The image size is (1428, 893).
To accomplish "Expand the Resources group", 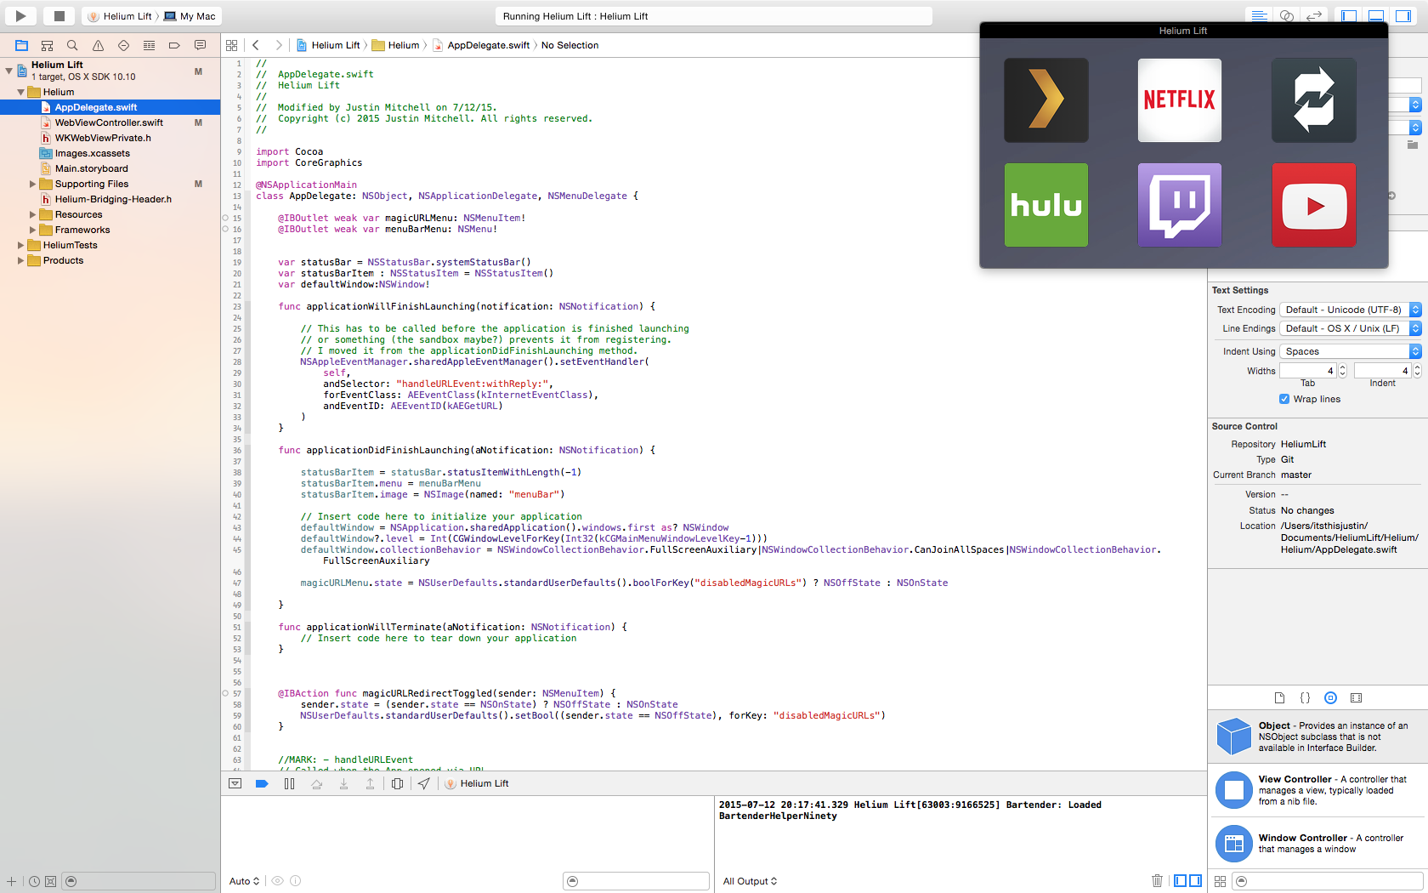I will [32, 214].
